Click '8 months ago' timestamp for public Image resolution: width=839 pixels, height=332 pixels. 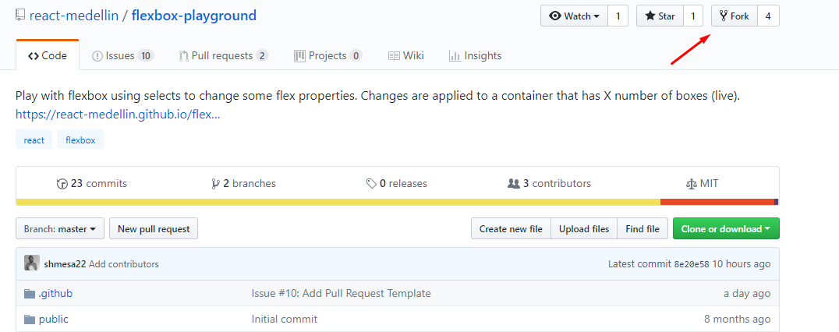pos(738,320)
